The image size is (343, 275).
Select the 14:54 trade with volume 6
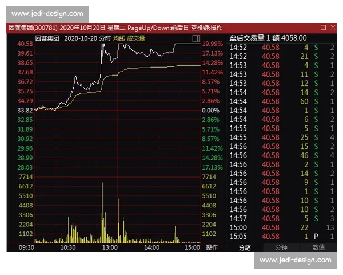(x=281, y=119)
